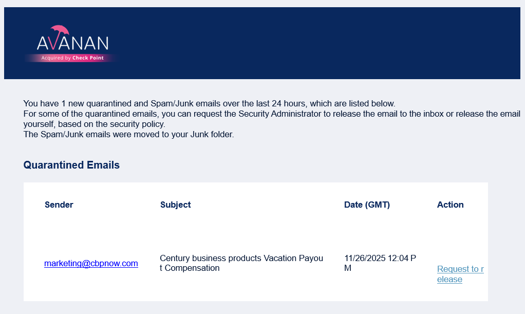Select the Sender column header

59,205
